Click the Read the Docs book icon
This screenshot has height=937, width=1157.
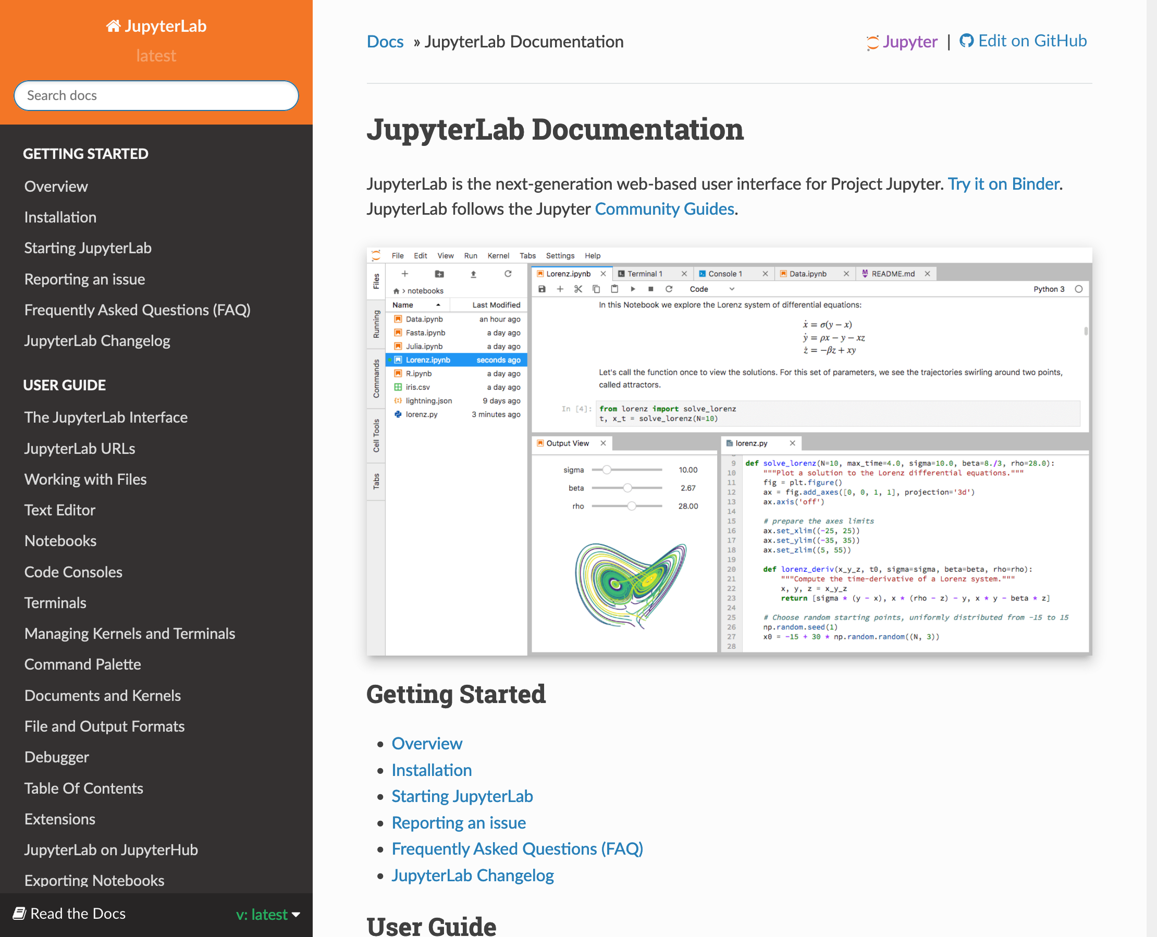(19, 913)
